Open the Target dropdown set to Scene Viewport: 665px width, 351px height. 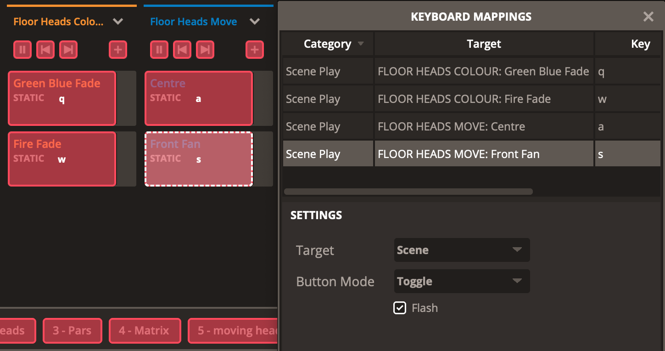pyautogui.click(x=462, y=250)
